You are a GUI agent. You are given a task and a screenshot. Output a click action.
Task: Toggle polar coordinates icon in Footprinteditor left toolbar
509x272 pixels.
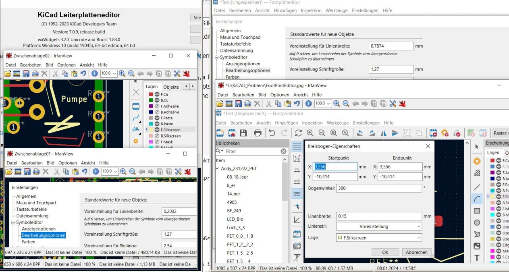coord(297,158)
